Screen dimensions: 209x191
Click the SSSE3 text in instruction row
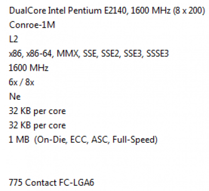pos(157,53)
